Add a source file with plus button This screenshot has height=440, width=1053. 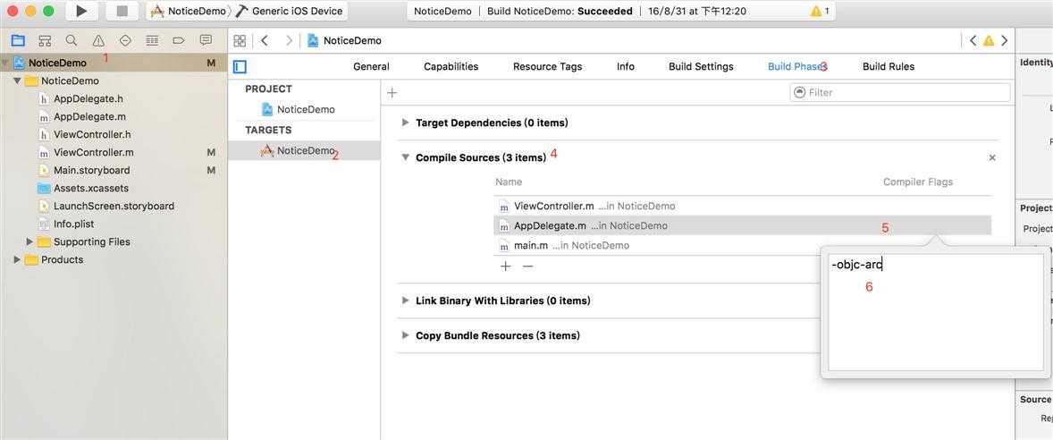click(506, 266)
